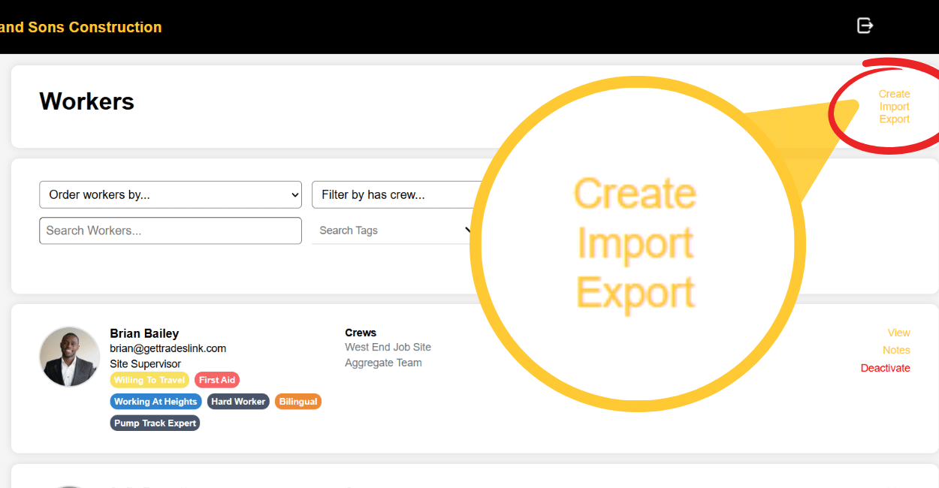This screenshot has width=939, height=488.
Task: Open the "Order workers by..." dropdown
Action: click(x=171, y=194)
